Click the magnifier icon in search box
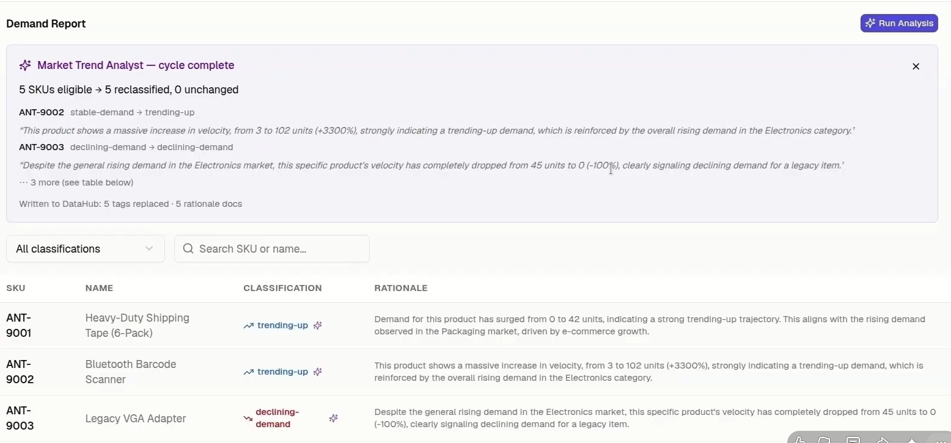The image size is (951, 443). pos(188,248)
